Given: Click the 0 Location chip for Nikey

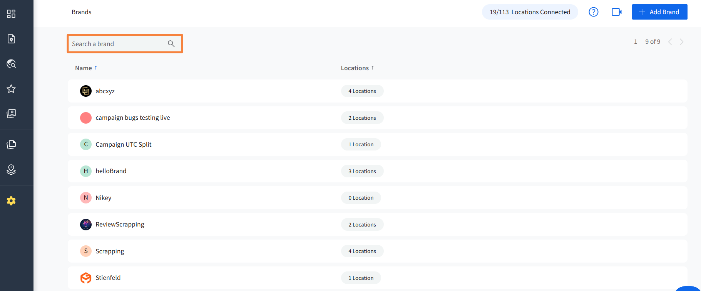Looking at the screenshot, I should pyautogui.click(x=361, y=198).
